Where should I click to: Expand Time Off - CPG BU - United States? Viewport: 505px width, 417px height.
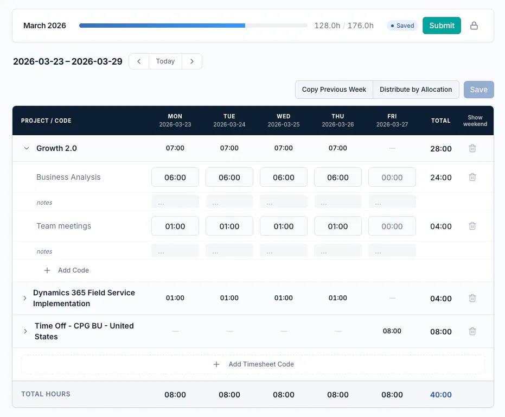25,331
